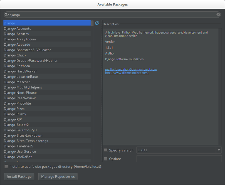
Task: Select Django-LocationBase package
Action: tap(47, 77)
